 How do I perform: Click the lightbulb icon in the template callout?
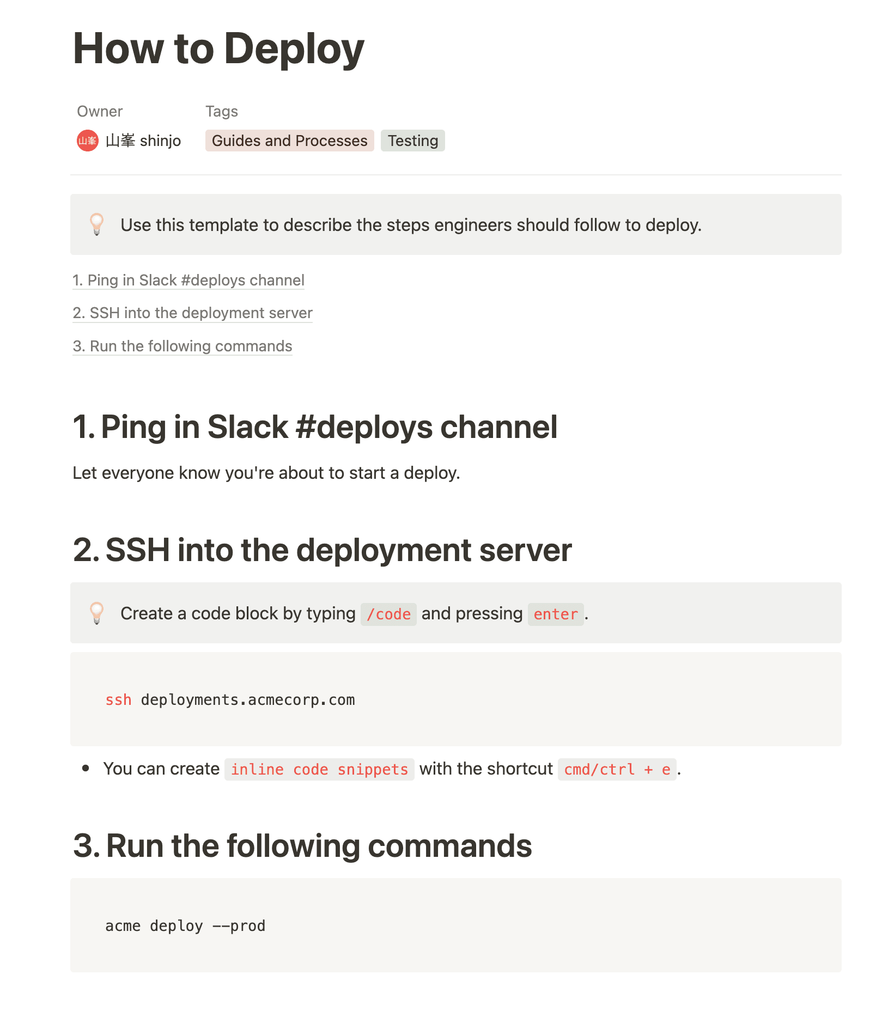[97, 224]
